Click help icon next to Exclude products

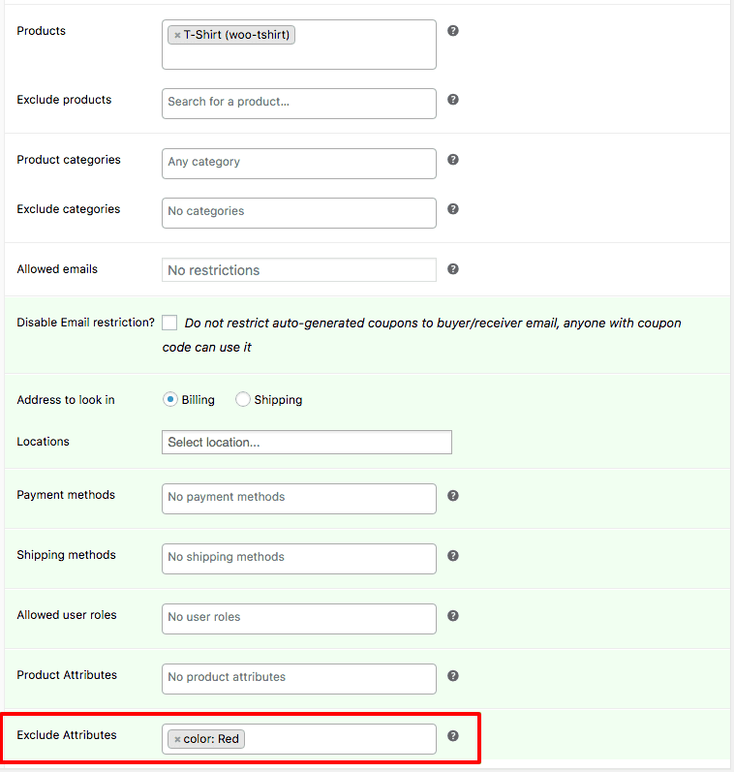[453, 100]
